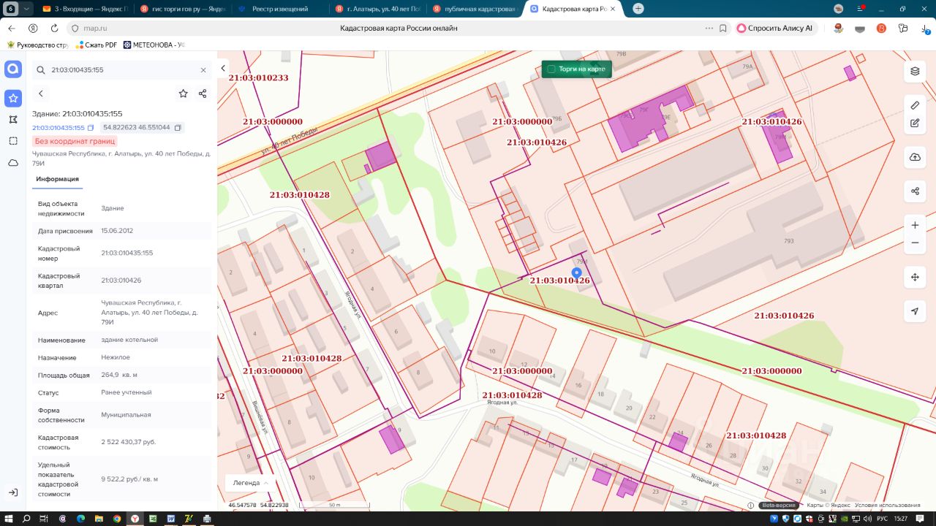Reload the current page
The height and width of the screenshot is (526, 936).
coord(54,28)
